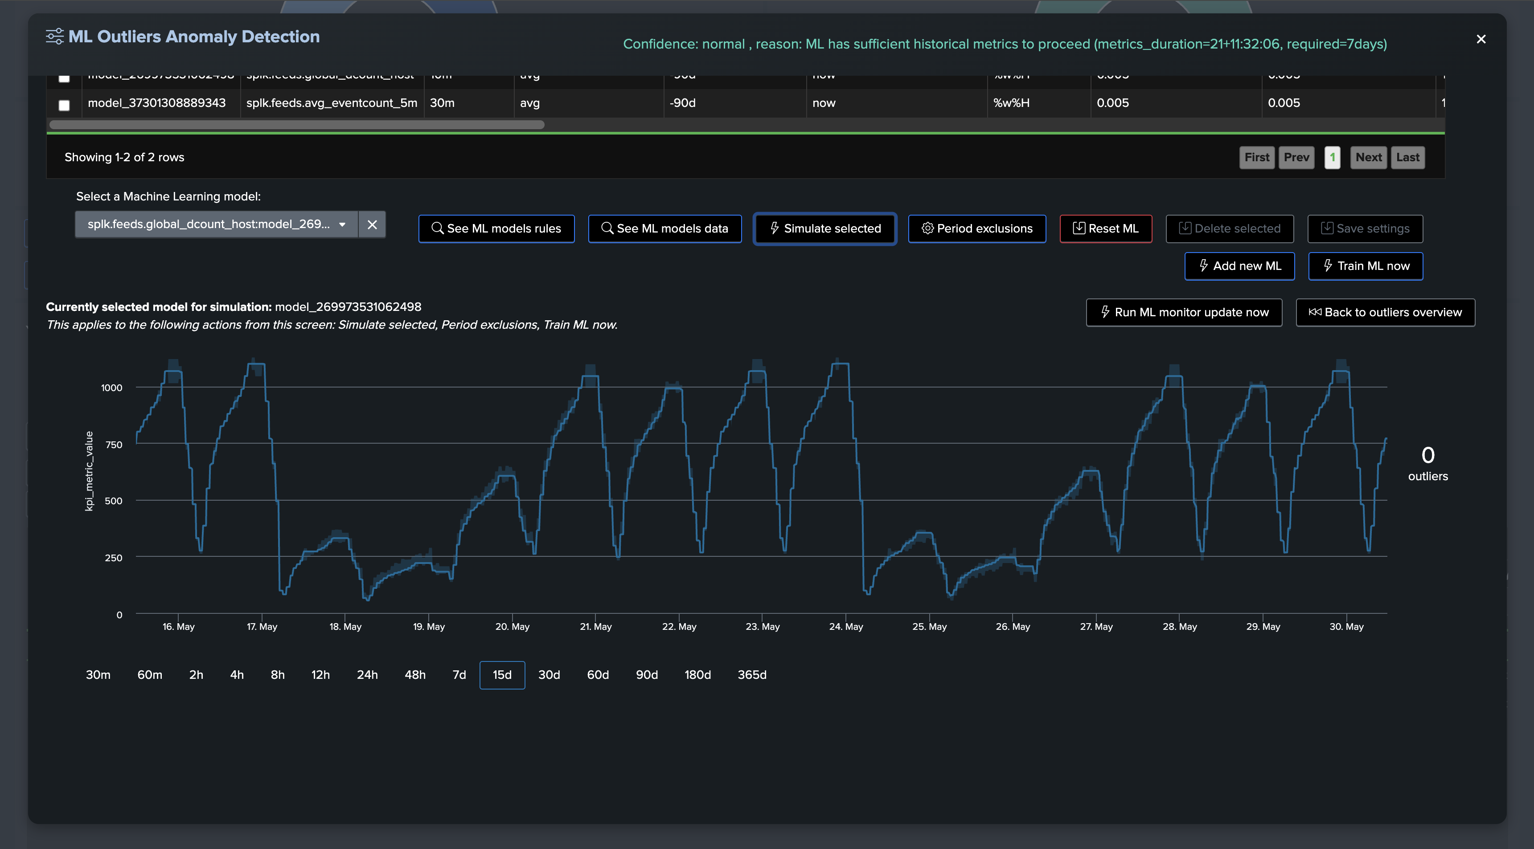Screen dimensions: 1534x849
Task: Choose the 90d time range option
Action: [646, 675]
